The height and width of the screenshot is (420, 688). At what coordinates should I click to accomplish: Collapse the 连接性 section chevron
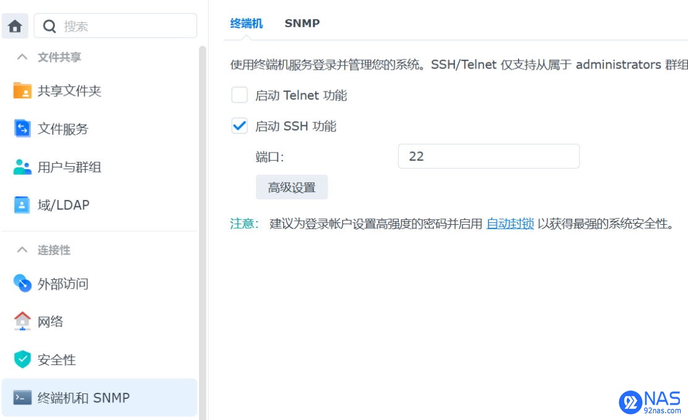[22, 250]
